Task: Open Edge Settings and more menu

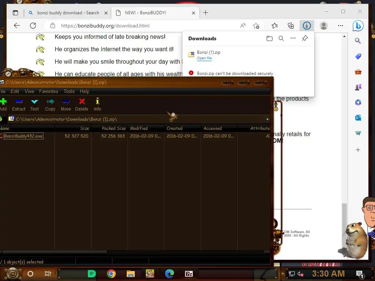Action: tap(341, 26)
